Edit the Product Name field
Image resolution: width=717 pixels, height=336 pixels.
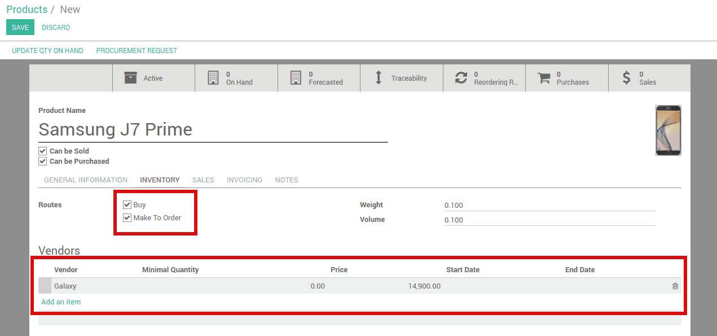click(213, 130)
